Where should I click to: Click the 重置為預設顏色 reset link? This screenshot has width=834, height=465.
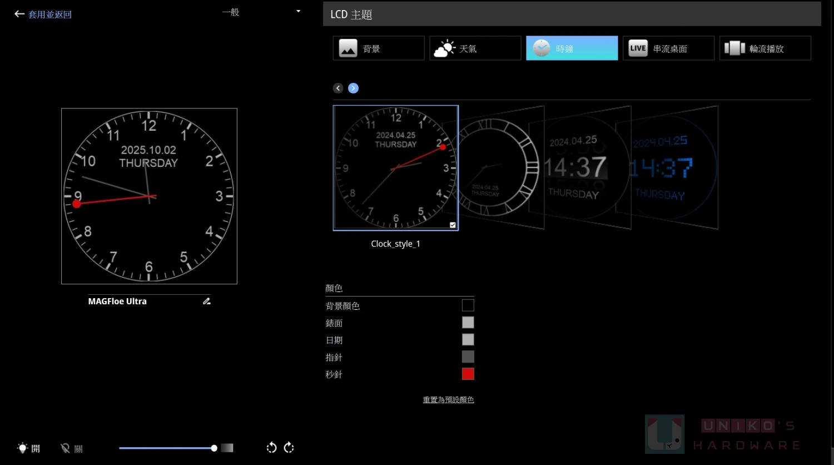[448, 399]
